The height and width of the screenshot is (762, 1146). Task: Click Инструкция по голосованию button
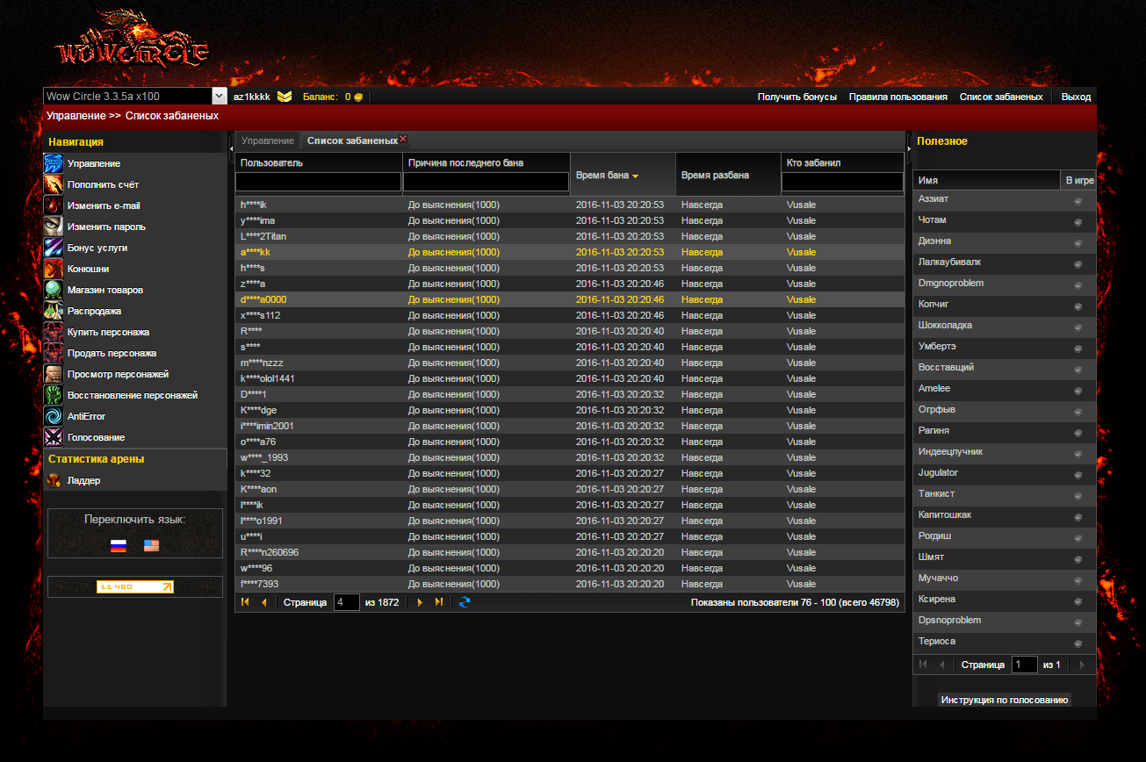pos(1004,701)
